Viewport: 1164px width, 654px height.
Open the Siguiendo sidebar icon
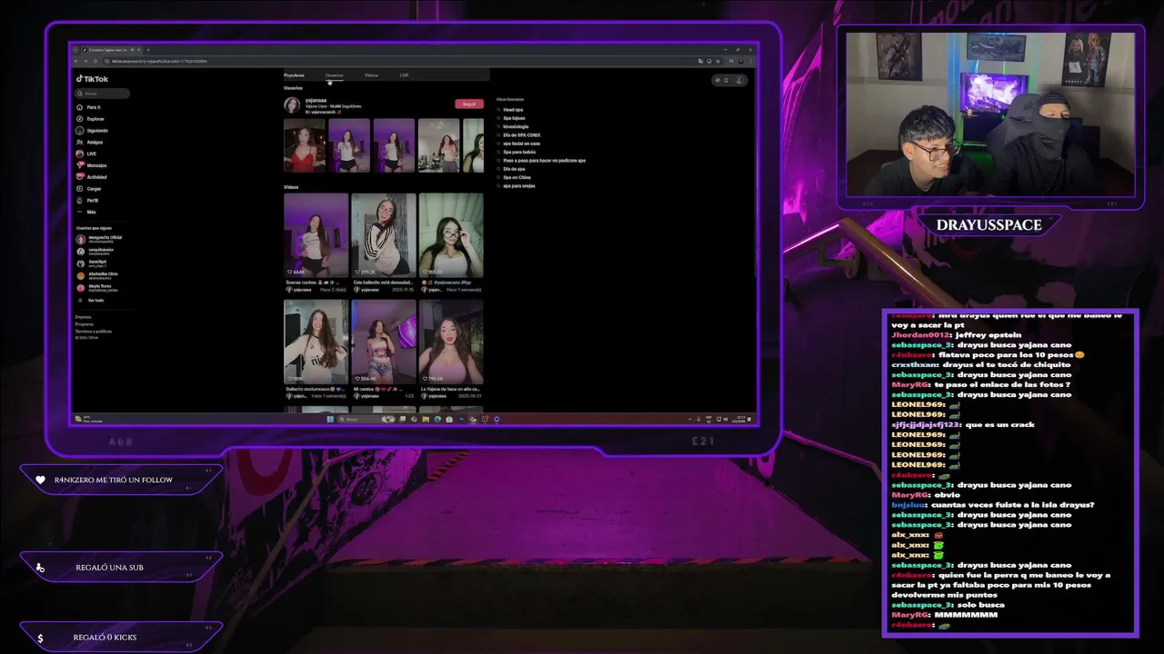[80, 131]
